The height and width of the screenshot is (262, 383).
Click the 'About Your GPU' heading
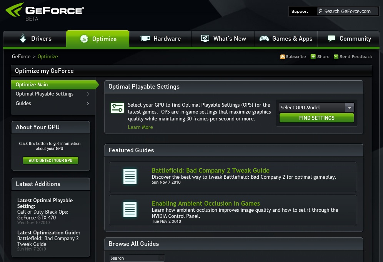point(38,127)
